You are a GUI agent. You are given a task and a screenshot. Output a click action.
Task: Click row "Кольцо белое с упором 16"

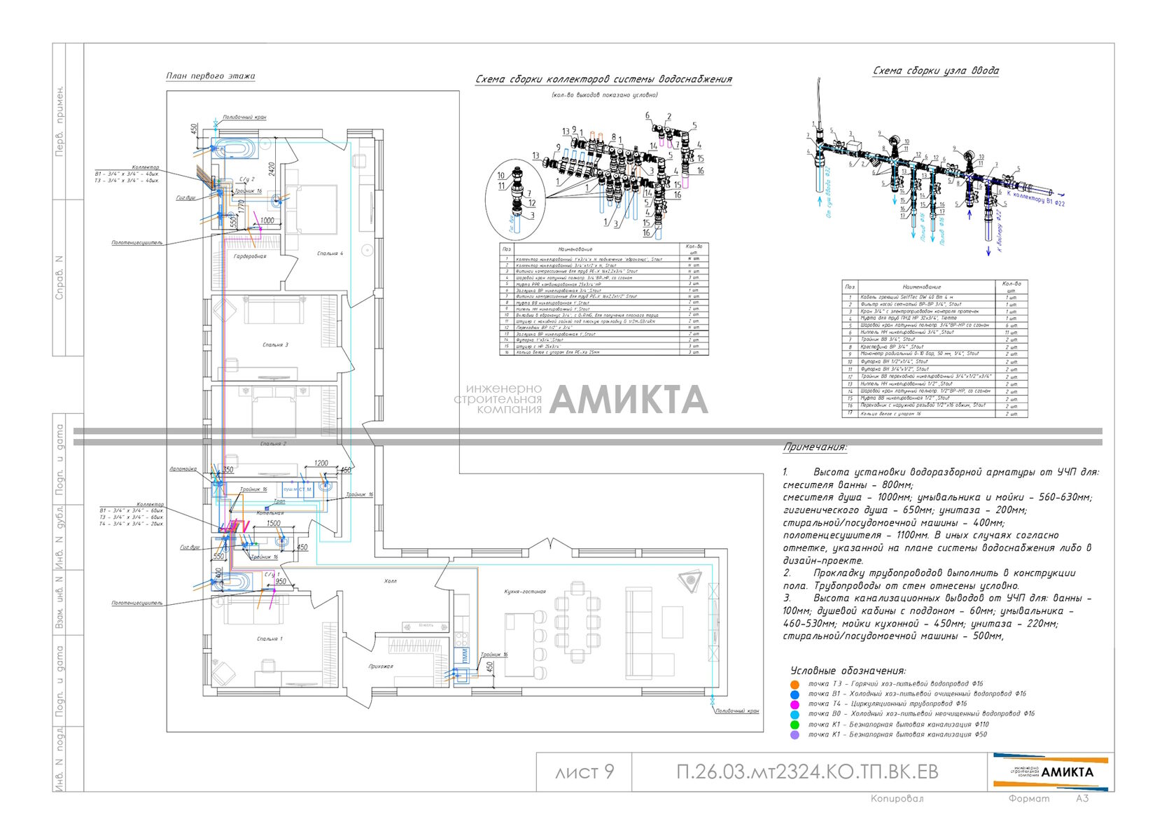coord(934,414)
